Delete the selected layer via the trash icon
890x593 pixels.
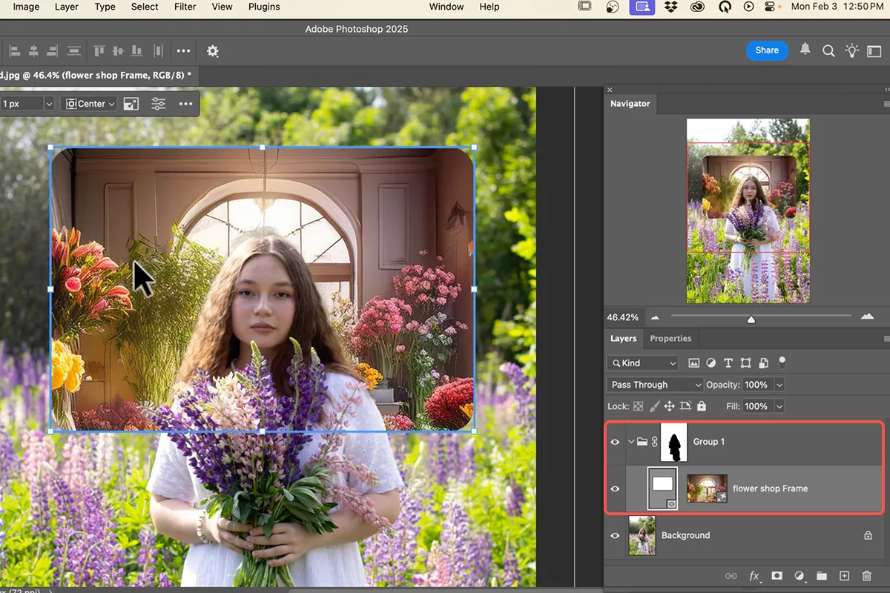(867, 576)
